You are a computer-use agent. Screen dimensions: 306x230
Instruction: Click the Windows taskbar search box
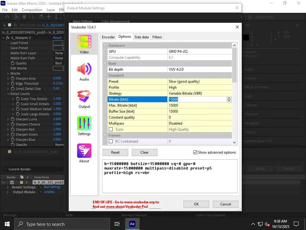(x=62, y=224)
